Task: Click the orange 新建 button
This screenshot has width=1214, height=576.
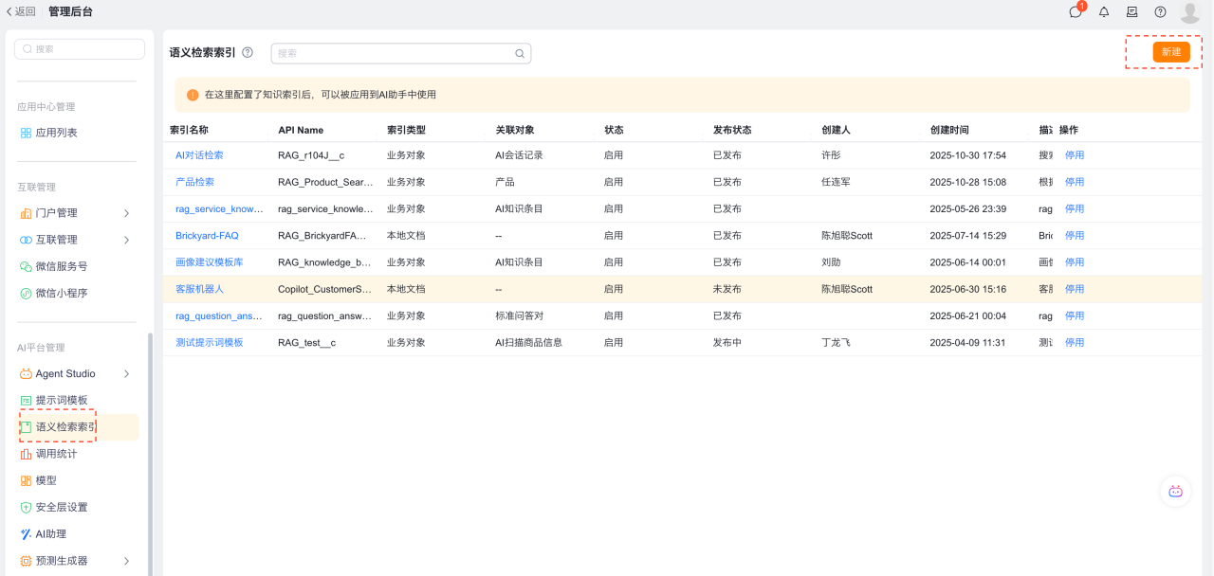Action: (1171, 52)
